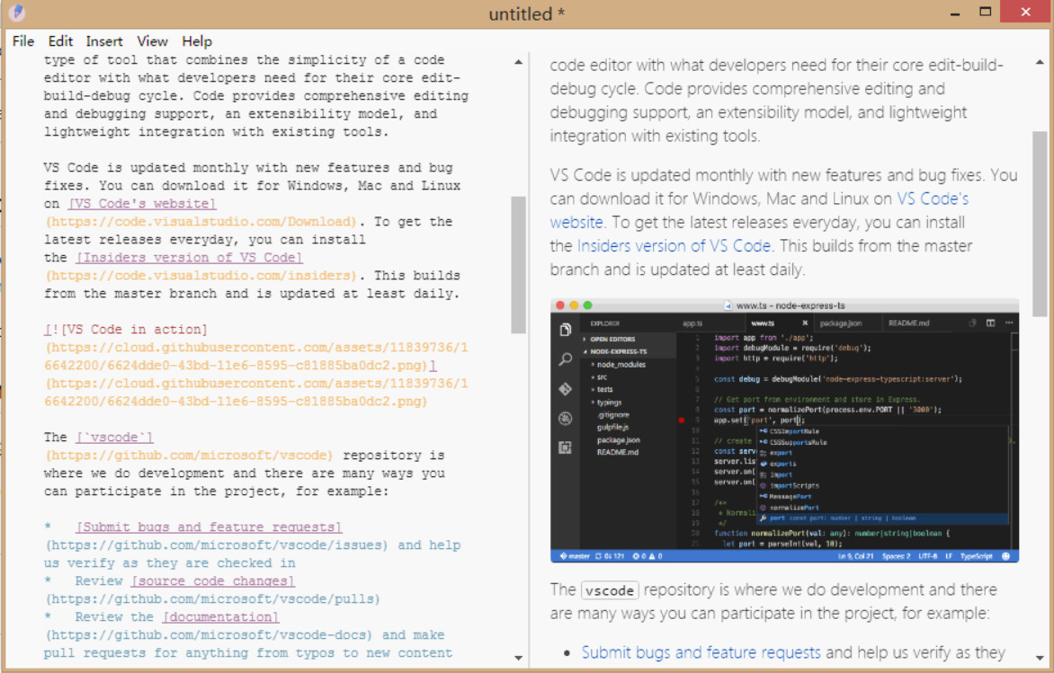Minimize the untitled window
The image size is (1054, 673).
[x=955, y=13]
